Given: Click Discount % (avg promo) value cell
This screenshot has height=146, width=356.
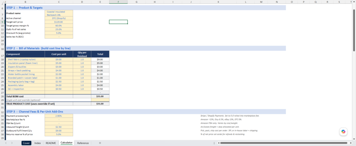Looking at the screenshot, I should (x=59, y=33).
